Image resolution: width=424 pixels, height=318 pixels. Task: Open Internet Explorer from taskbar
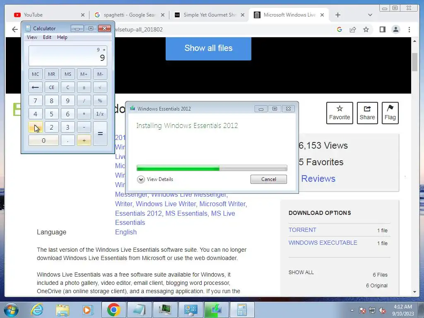click(37, 310)
